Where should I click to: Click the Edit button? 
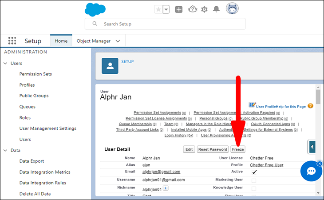click(x=189, y=149)
